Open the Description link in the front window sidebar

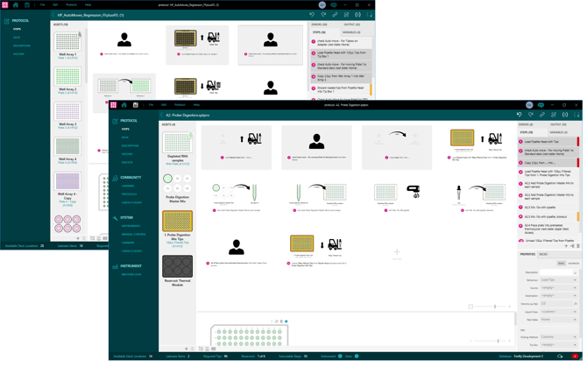pos(130,145)
